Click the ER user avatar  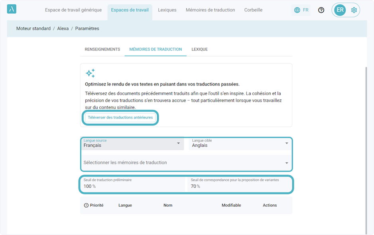click(x=340, y=10)
